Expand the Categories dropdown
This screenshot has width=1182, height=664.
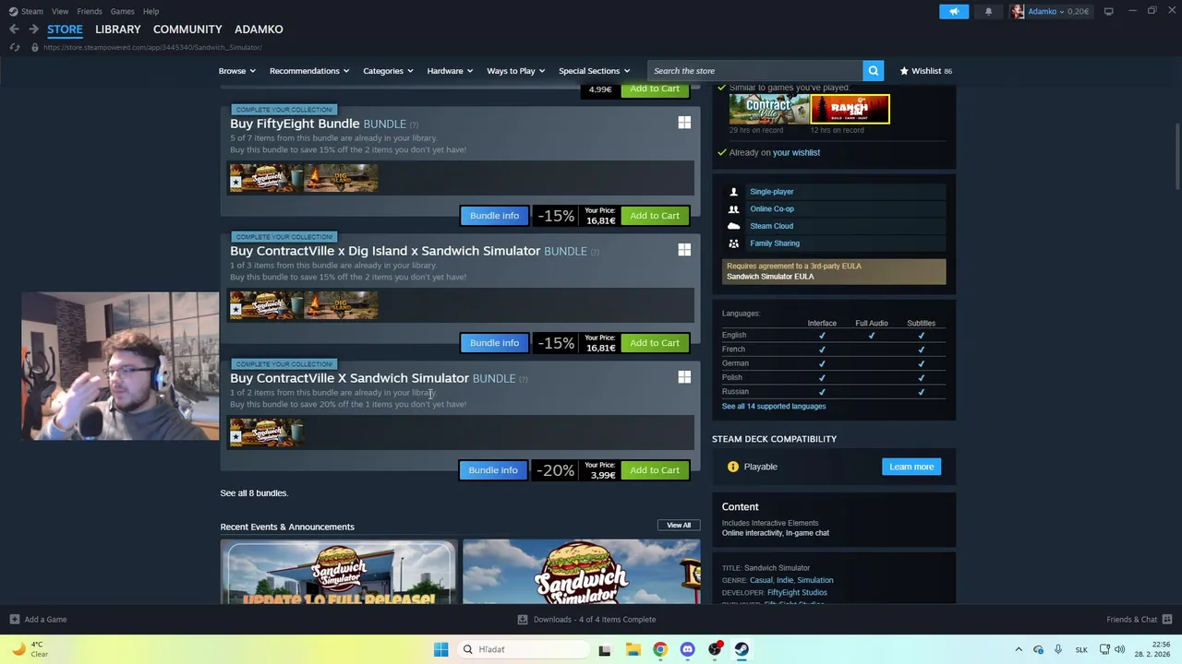(388, 71)
